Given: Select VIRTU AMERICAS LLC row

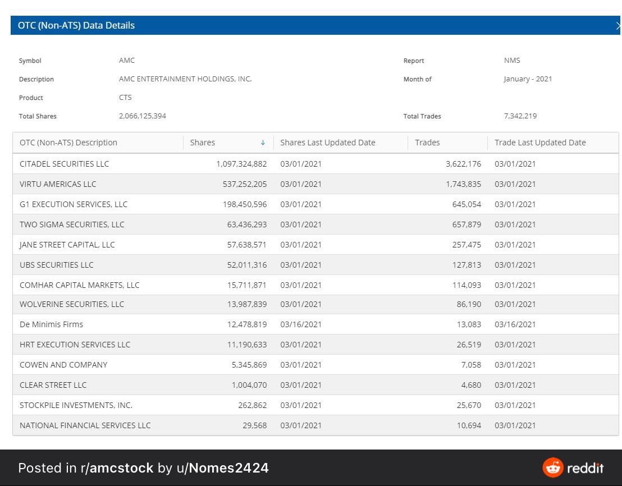Looking at the screenshot, I should (315, 184).
